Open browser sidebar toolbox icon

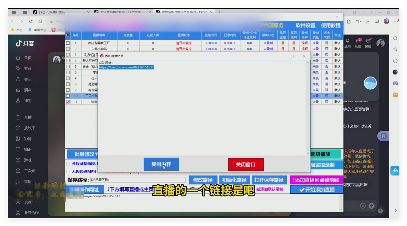pyautogui.click(x=395, y=94)
